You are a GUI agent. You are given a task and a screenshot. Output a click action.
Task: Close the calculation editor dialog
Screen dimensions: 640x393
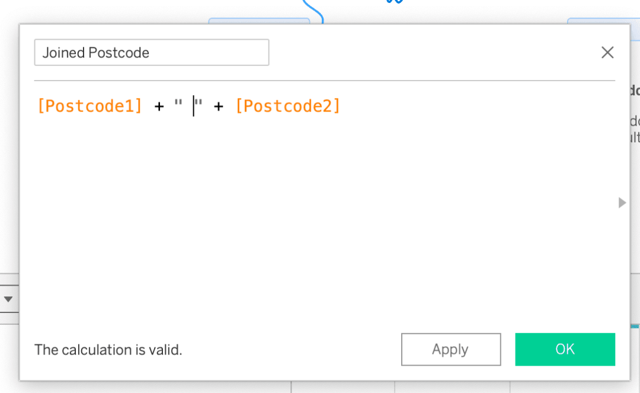click(x=607, y=52)
